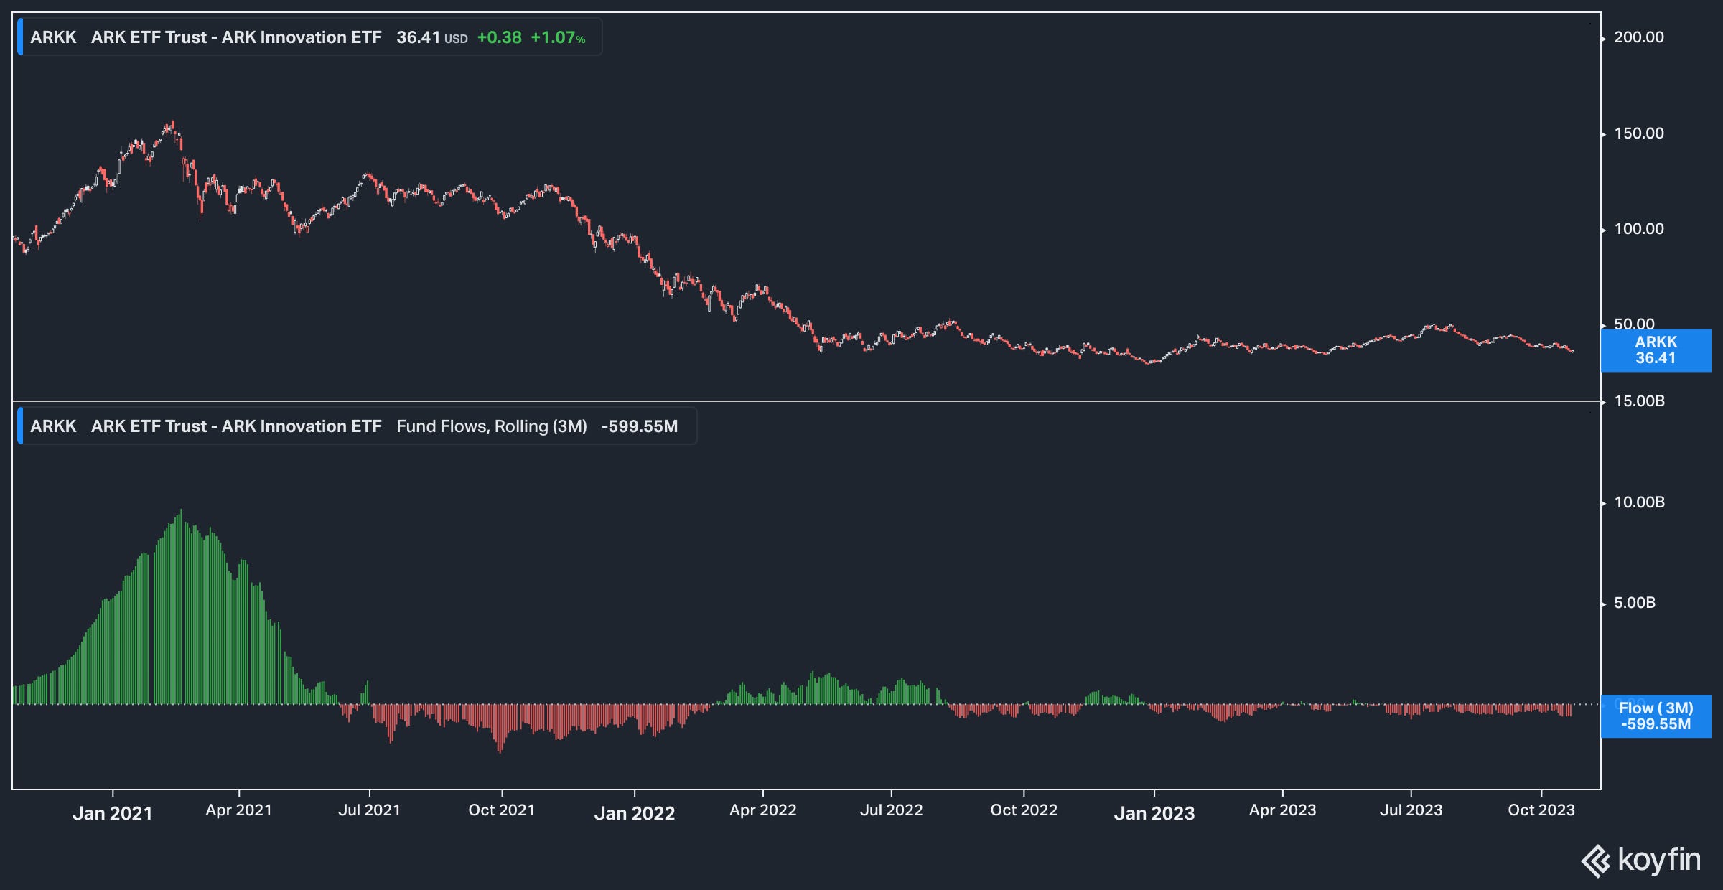
Task: Click the -599.55M value in flows legend
Action: (x=639, y=426)
